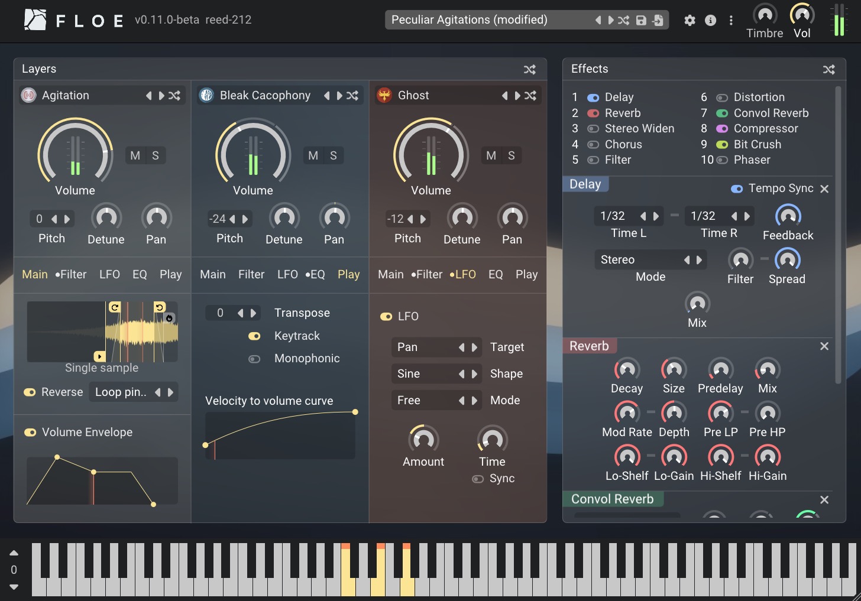Switch Ghost layer to the EQ tab
The image size is (861, 601).
pos(496,275)
